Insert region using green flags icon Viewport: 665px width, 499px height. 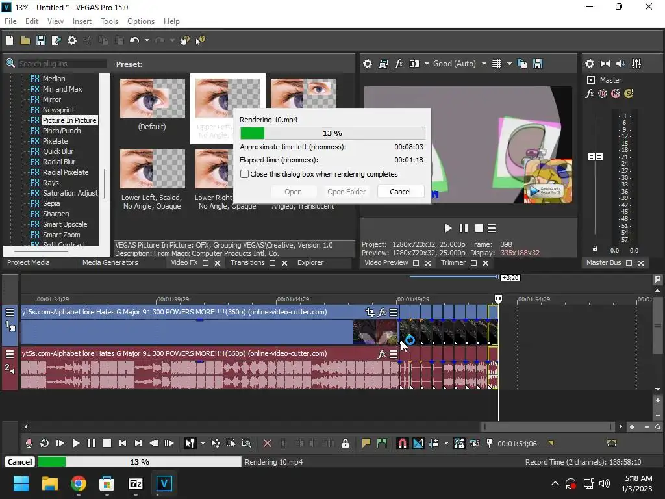(382, 443)
